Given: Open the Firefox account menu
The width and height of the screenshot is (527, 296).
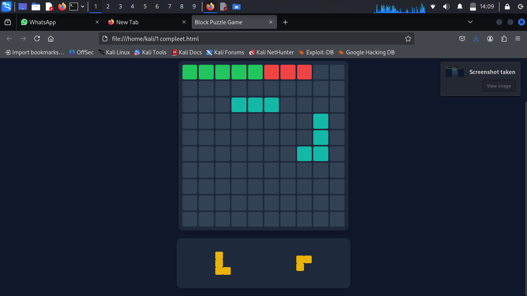Looking at the screenshot, I should [490, 39].
